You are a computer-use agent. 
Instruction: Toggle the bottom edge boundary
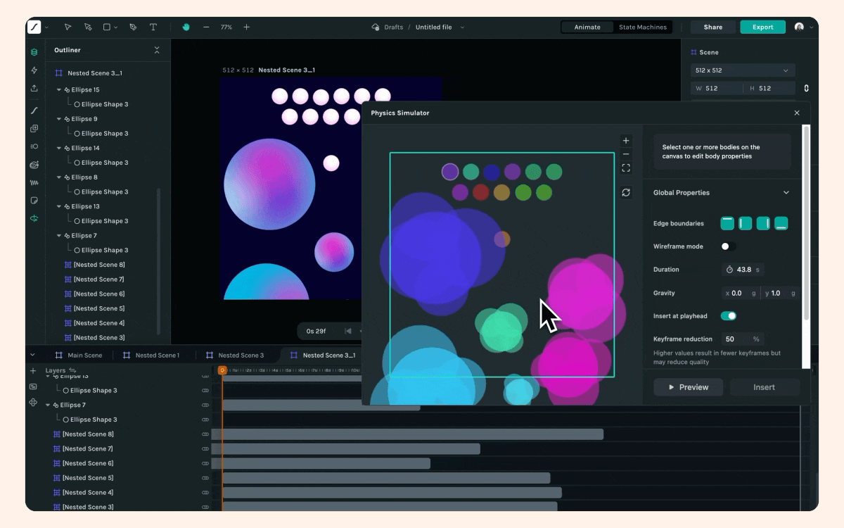[781, 223]
